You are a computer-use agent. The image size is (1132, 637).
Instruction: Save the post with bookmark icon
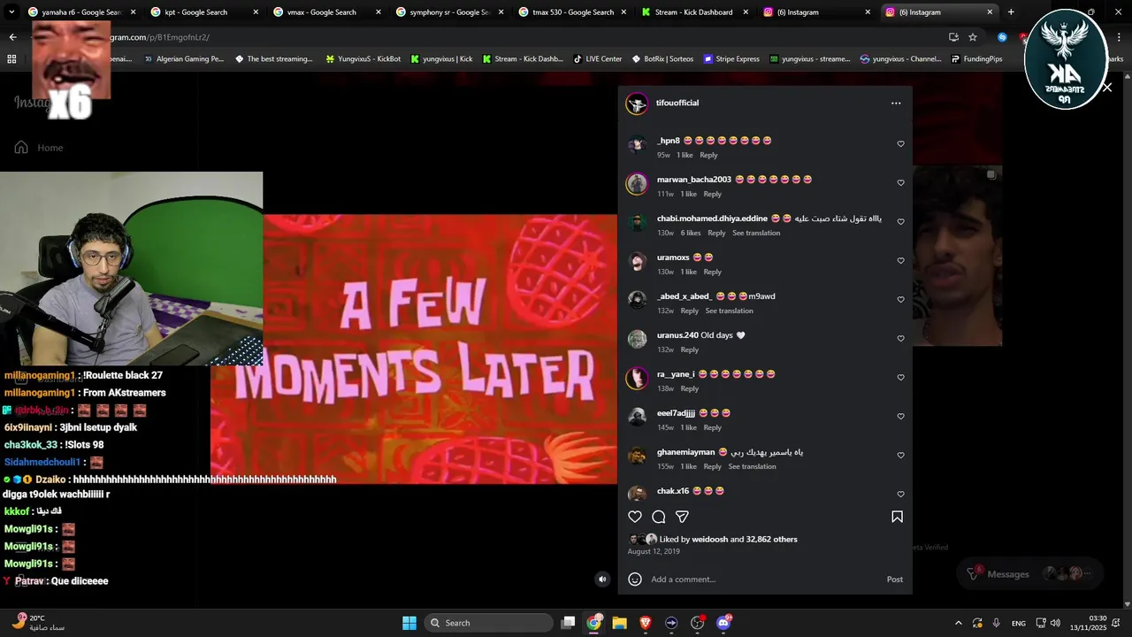click(x=897, y=517)
